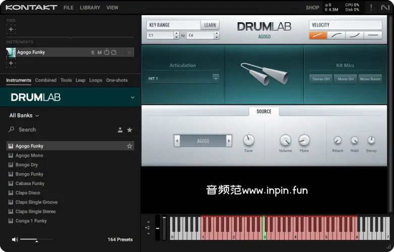Solo the Agogo Funky instrument
This screenshot has width=394, height=252.
92,52
